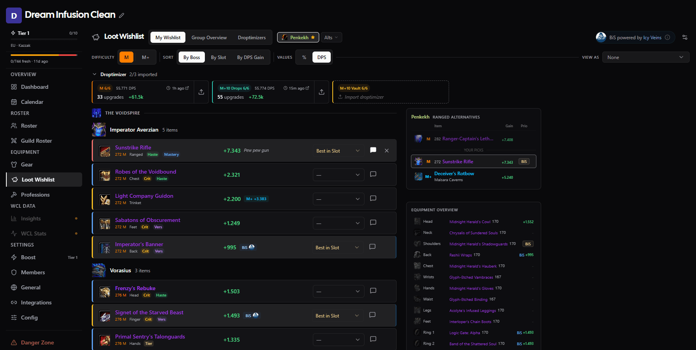Click the M+ +3.383 badge on Light Company Guidon
696x350 pixels.
click(256, 199)
